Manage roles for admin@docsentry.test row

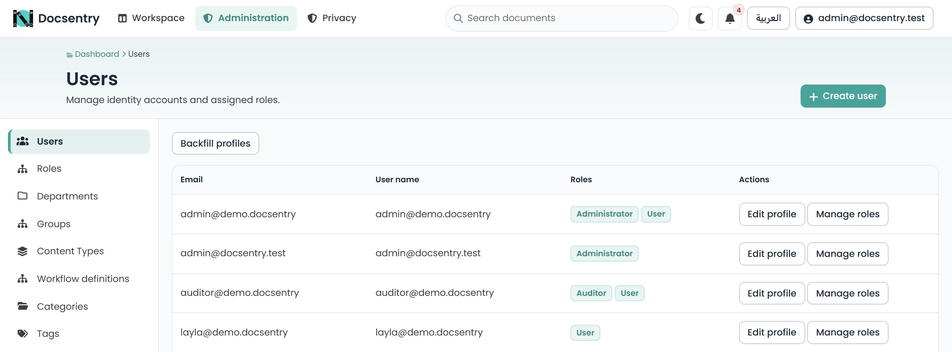848,254
